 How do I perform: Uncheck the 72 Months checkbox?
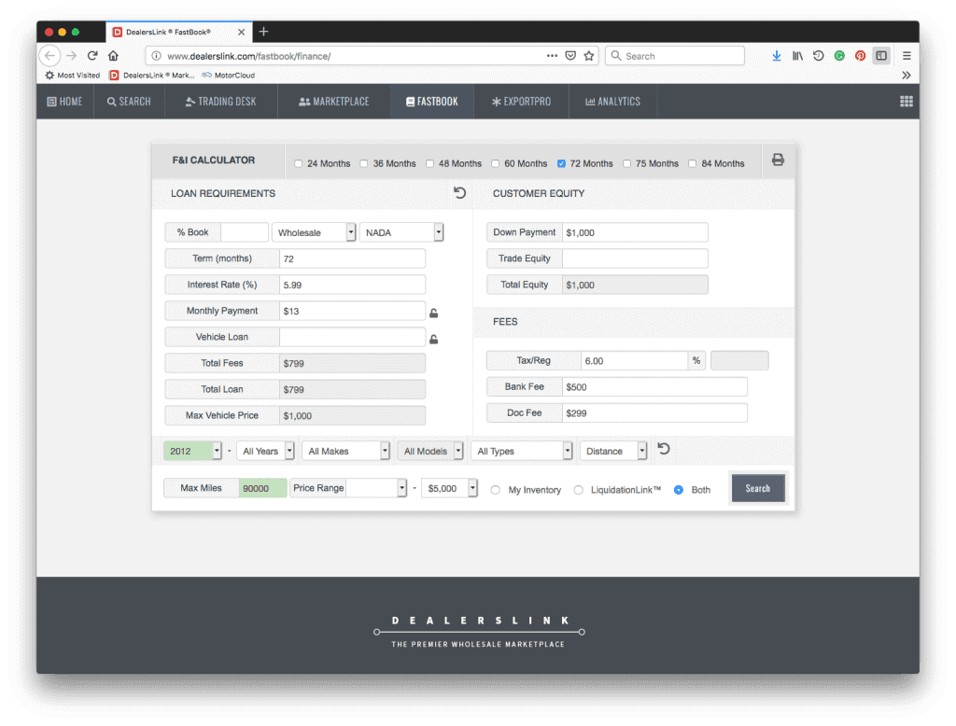point(561,163)
